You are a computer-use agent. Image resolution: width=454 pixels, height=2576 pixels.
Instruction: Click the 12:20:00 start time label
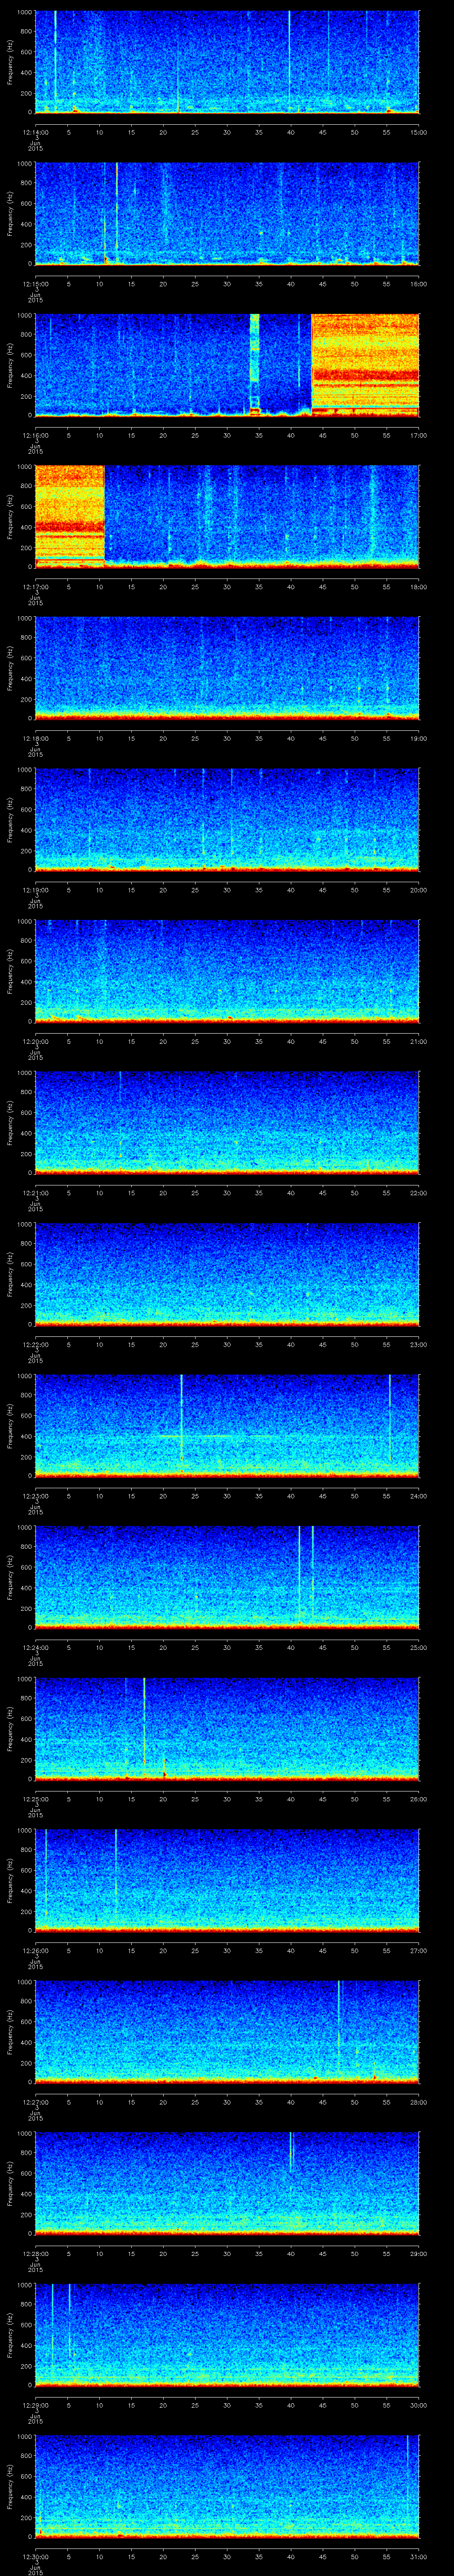(35, 1041)
